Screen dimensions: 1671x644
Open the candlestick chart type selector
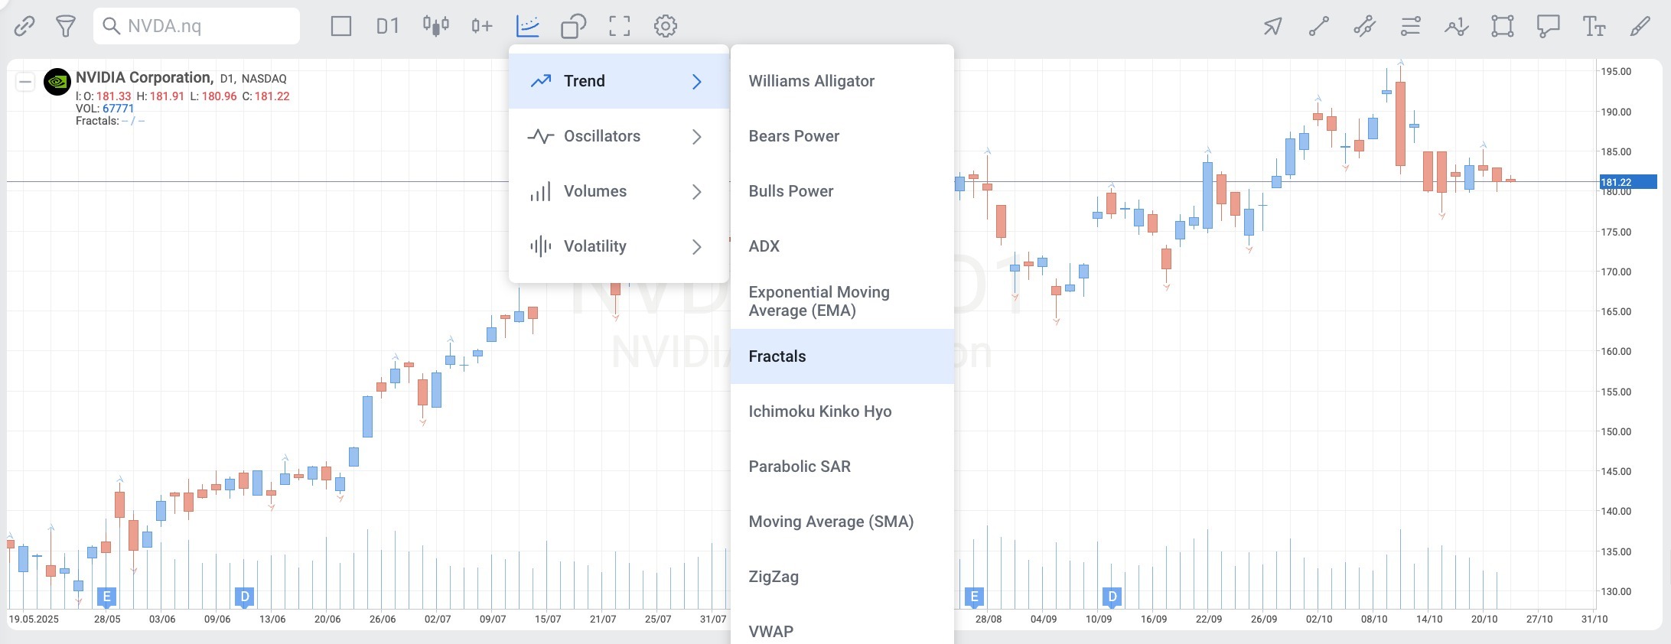point(435,26)
